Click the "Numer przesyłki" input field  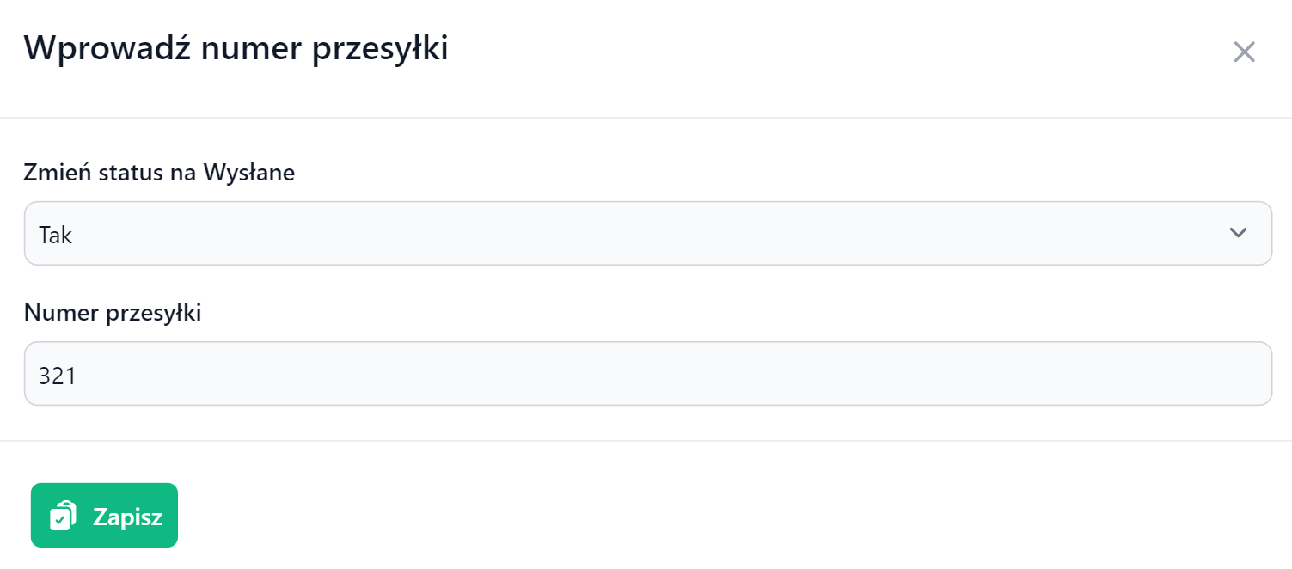pyautogui.click(x=646, y=374)
